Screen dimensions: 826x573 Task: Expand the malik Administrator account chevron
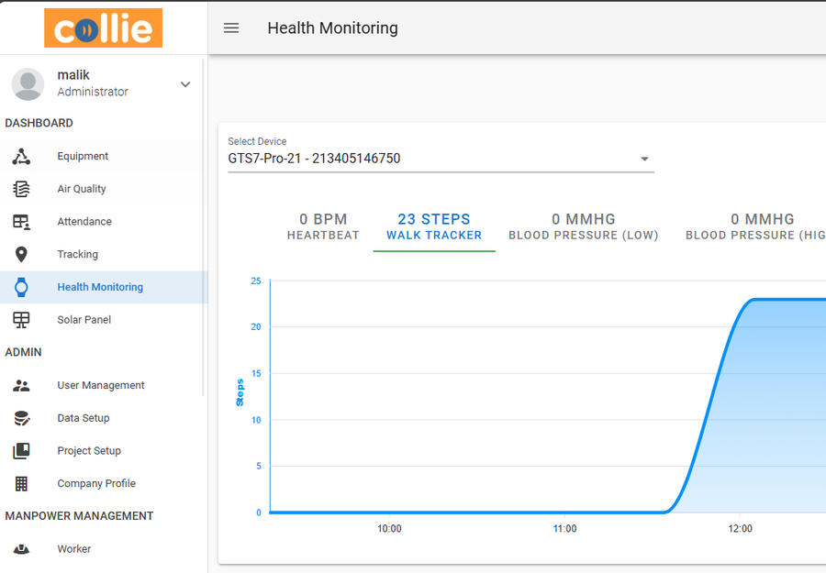point(185,84)
